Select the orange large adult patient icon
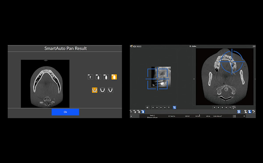The image size is (263, 163). click(x=114, y=77)
